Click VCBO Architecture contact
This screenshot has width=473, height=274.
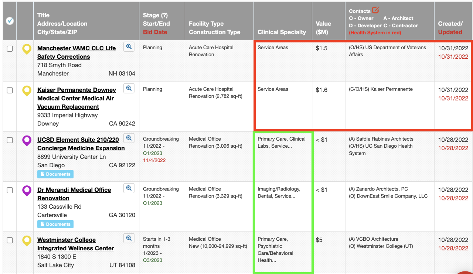[374, 239]
